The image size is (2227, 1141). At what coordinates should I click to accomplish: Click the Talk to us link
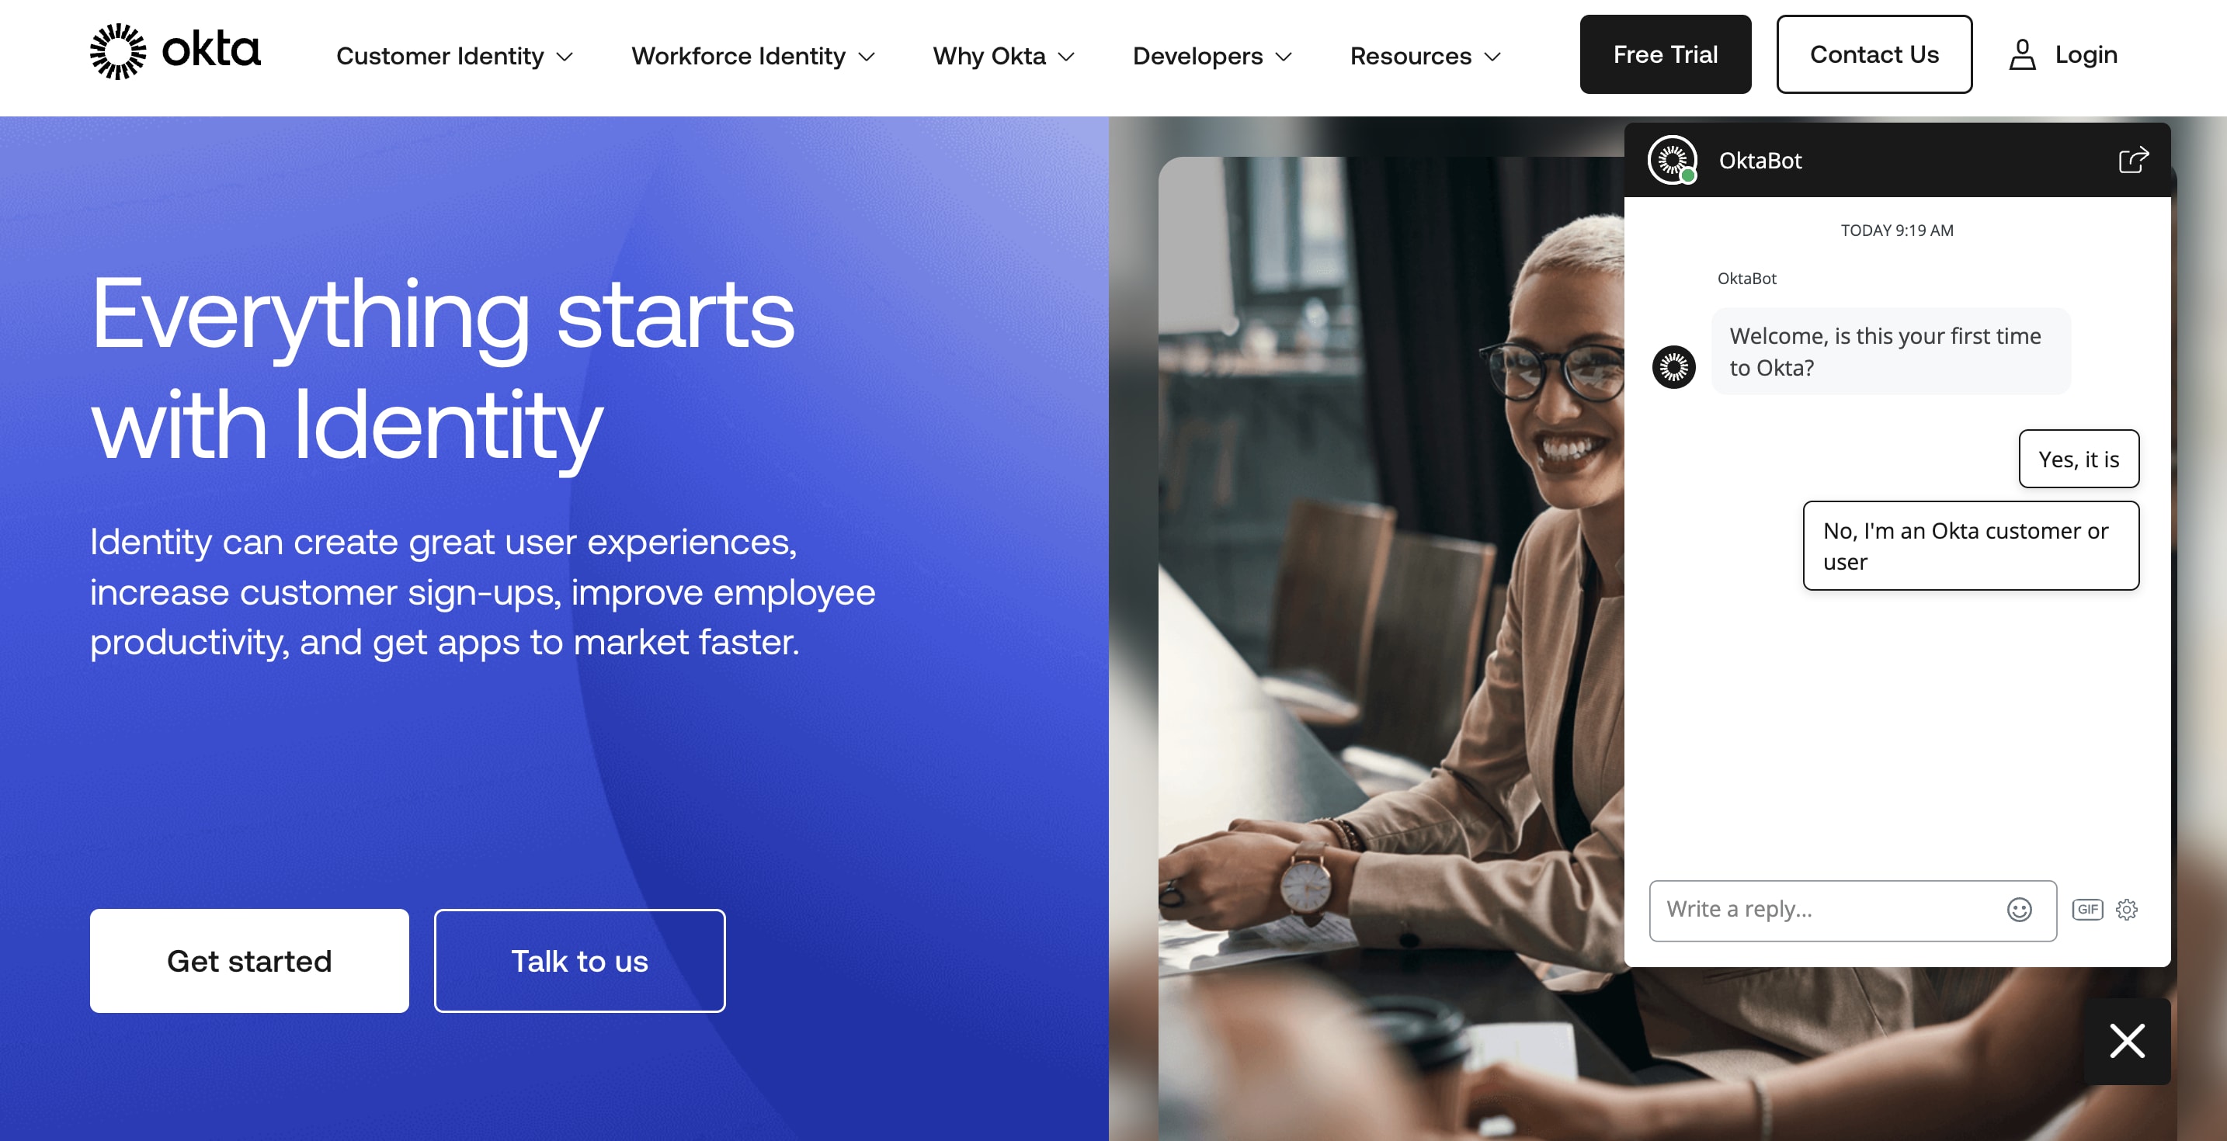[x=578, y=961]
